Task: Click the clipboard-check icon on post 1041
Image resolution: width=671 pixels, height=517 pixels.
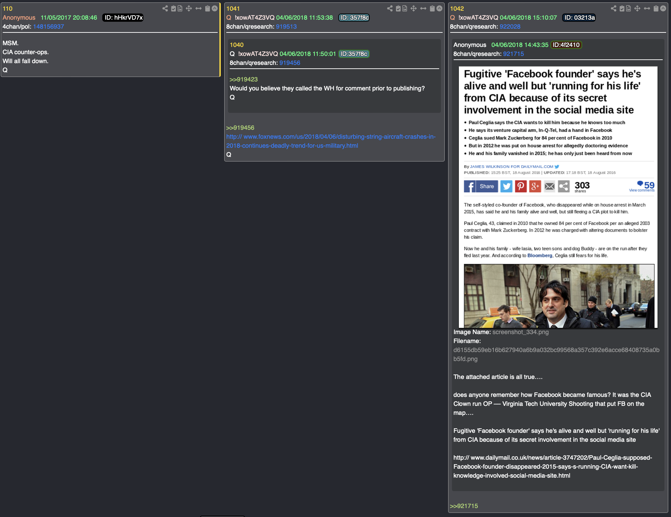Action: (x=398, y=8)
